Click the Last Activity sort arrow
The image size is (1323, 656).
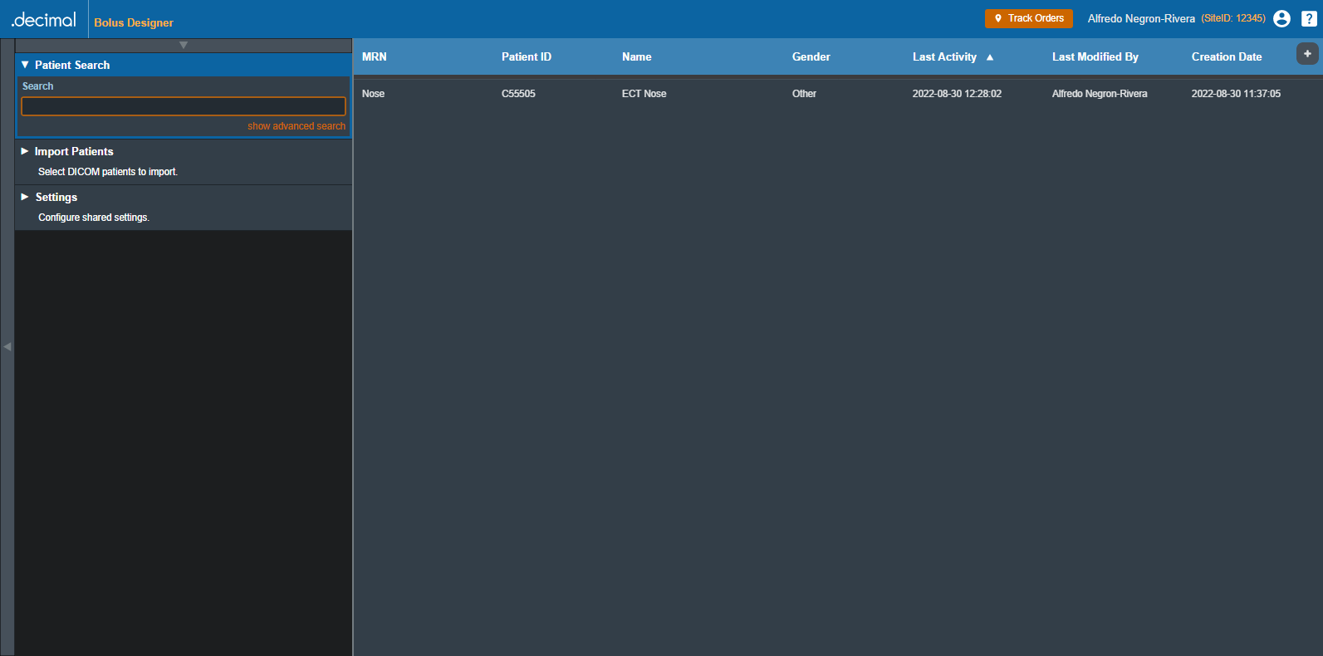coord(989,57)
